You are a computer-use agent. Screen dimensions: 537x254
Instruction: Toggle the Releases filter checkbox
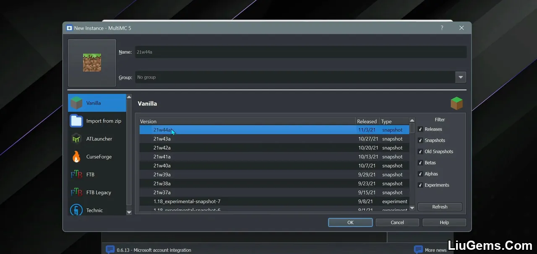[420, 129]
